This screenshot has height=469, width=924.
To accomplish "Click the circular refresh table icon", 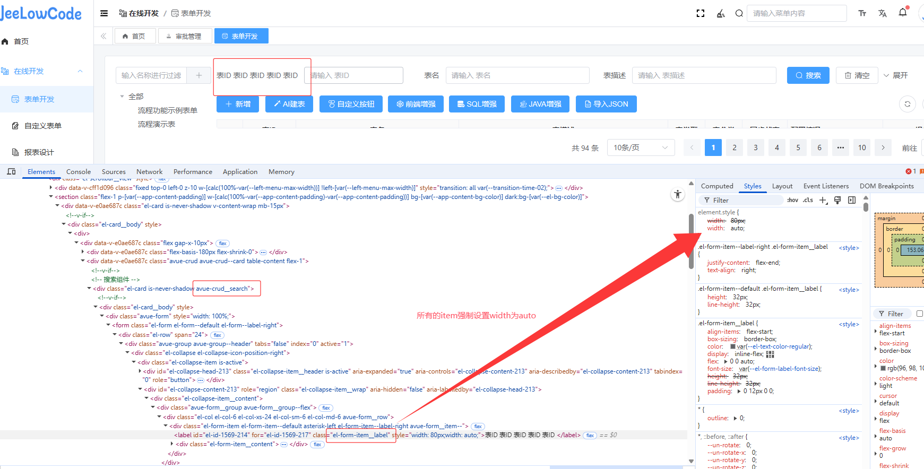I will pos(908,104).
